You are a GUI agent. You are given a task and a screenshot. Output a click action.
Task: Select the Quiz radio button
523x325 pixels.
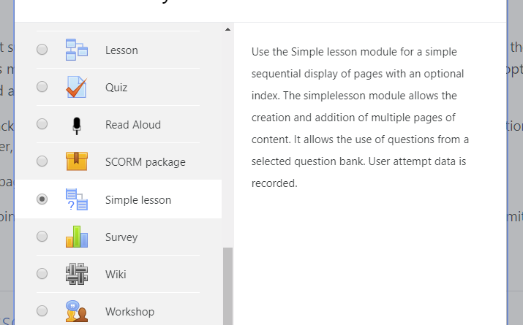[42, 87]
